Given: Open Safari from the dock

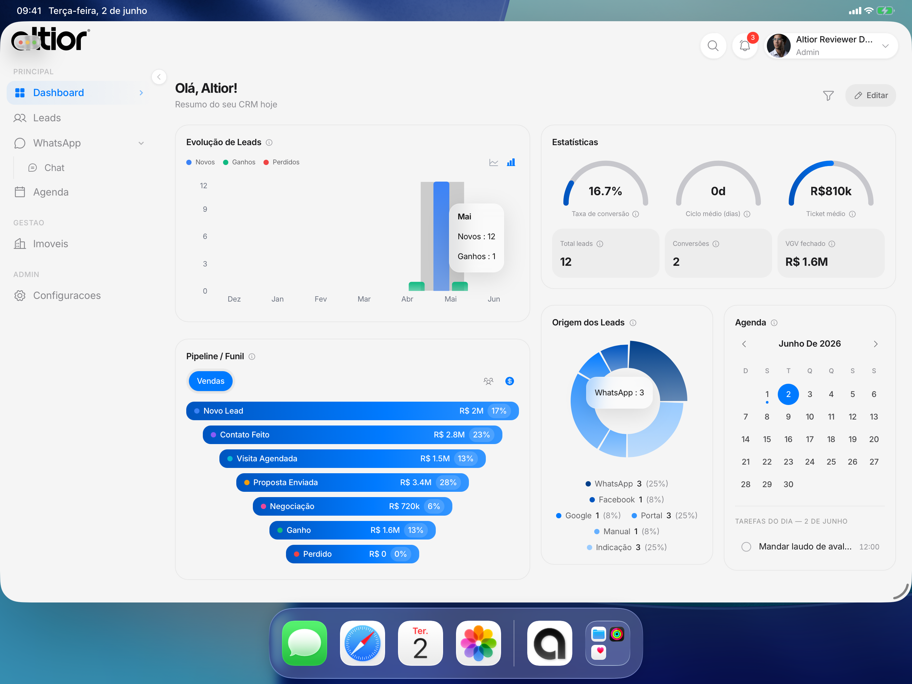Looking at the screenshot, I should coord(363,643).
